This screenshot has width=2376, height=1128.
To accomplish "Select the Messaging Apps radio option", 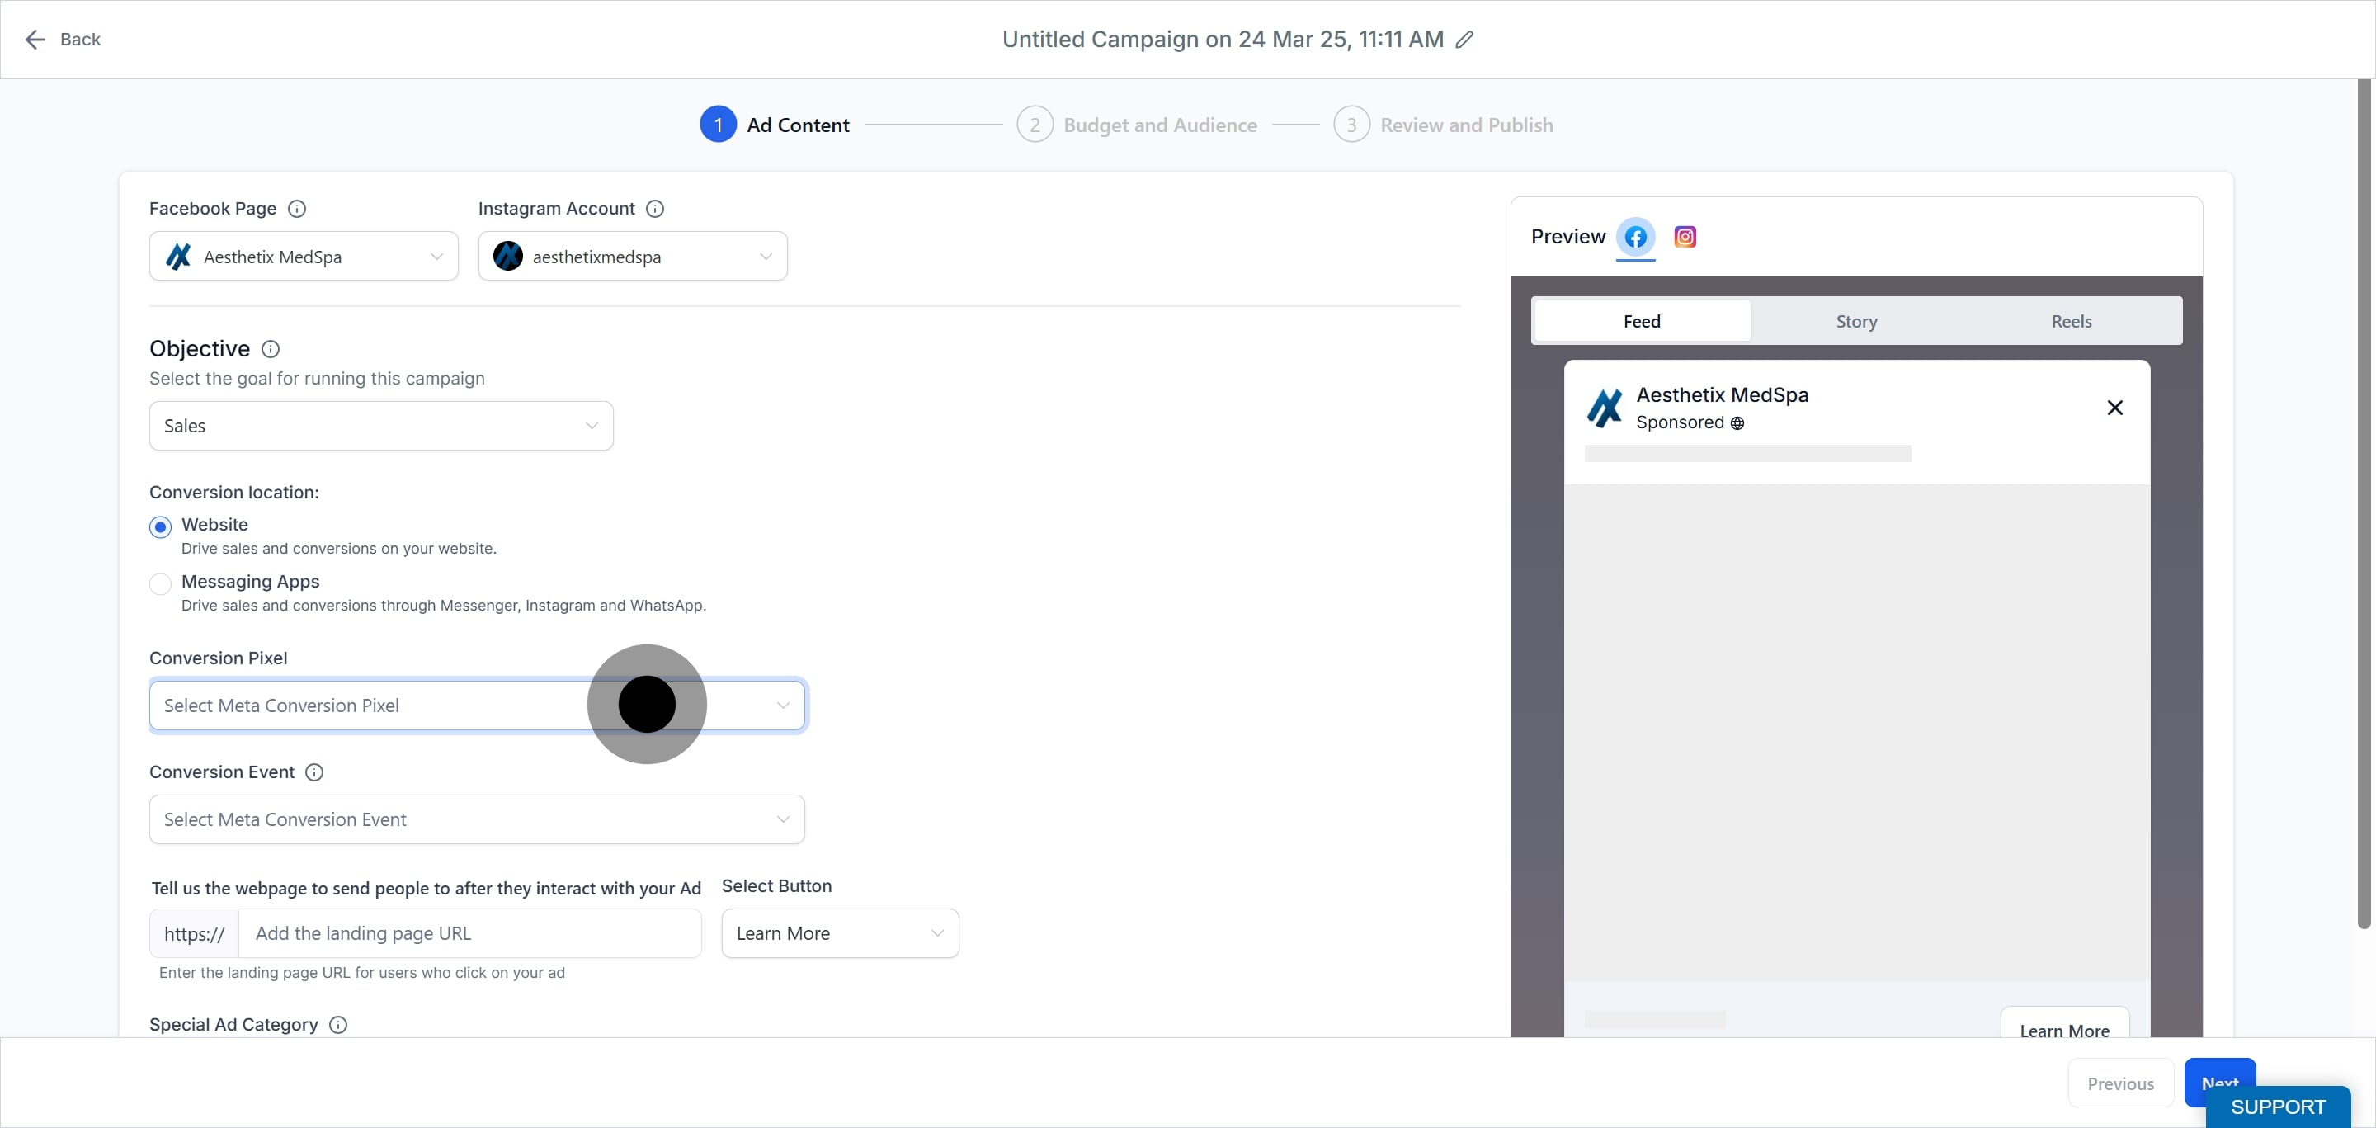I will tap(161, 584).
